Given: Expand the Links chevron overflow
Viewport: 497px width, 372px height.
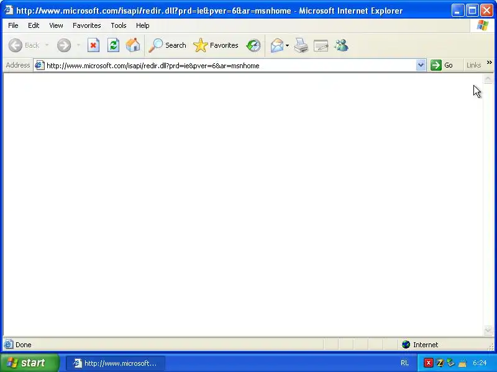Looking at the screenshot, I should [x=490, y=63].
